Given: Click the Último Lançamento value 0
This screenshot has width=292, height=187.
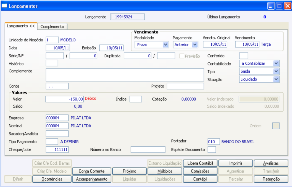Looking at the screenshot, I should coord(265,17).
